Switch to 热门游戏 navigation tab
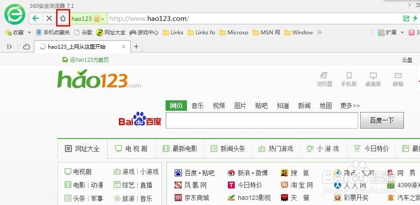 [x=276, y=149]
